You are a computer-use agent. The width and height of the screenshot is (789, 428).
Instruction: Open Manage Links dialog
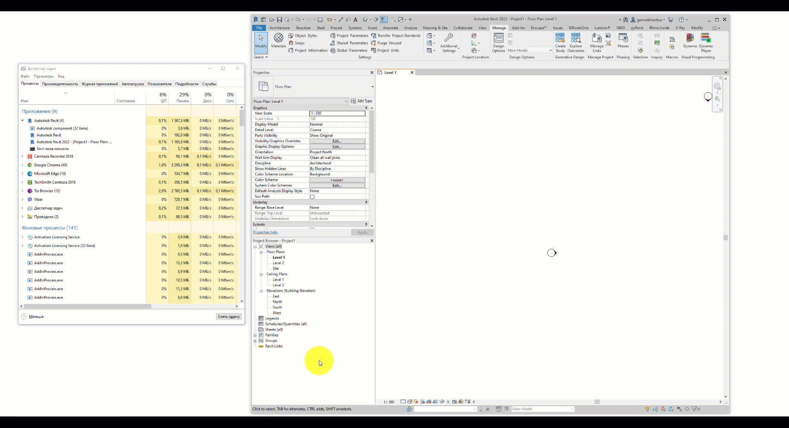coord(597,43)
